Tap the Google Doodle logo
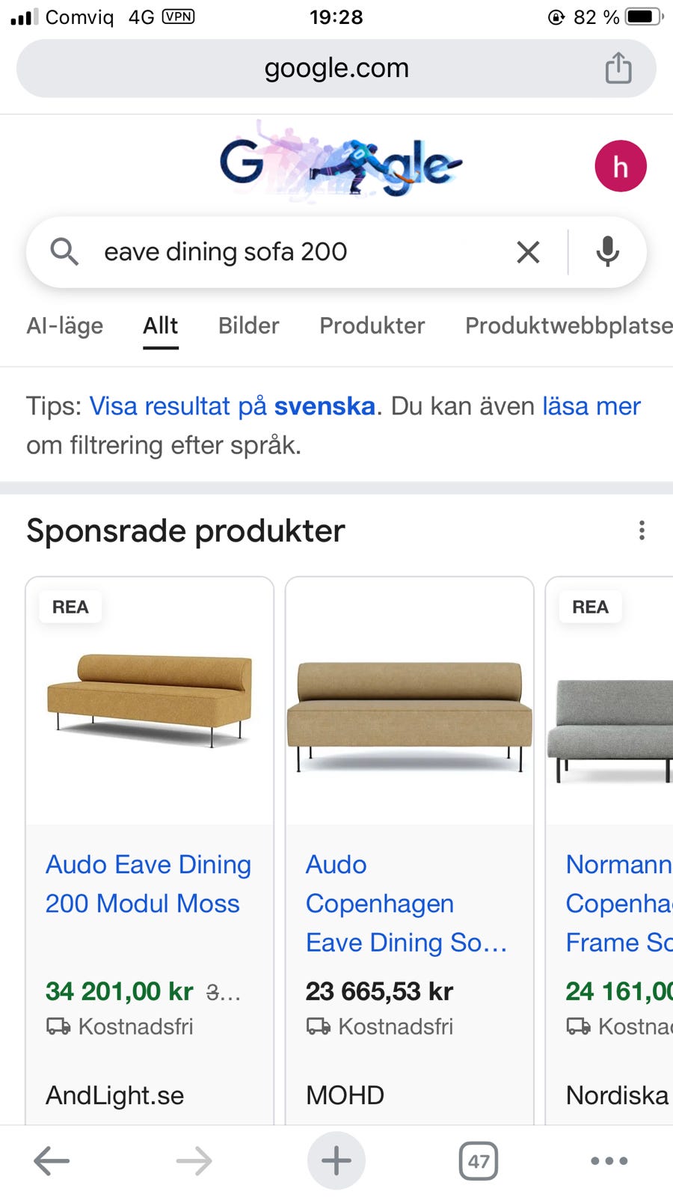The image size is (673, 1197). coord(340,163)
